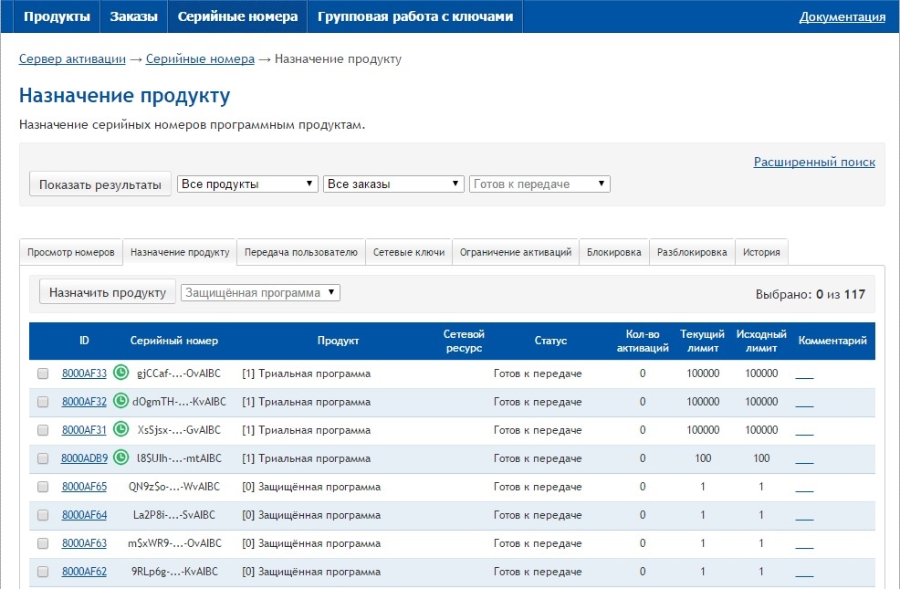Open the 'Сетевые ключи' tab

tap(409, 252)
